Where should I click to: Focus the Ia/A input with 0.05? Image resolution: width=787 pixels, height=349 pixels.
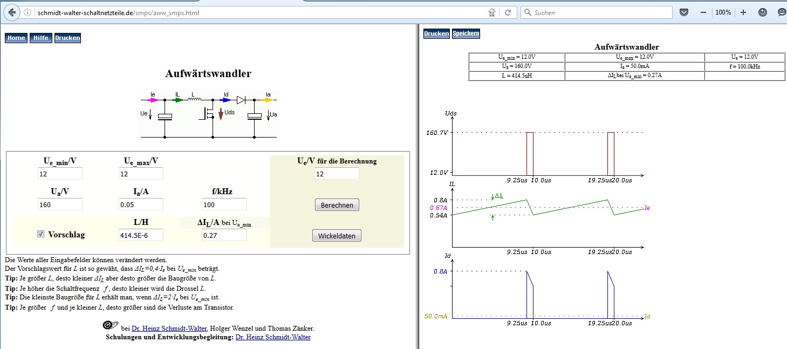click(141, 204)
